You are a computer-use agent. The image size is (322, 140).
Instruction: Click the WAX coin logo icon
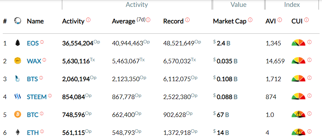18,61
